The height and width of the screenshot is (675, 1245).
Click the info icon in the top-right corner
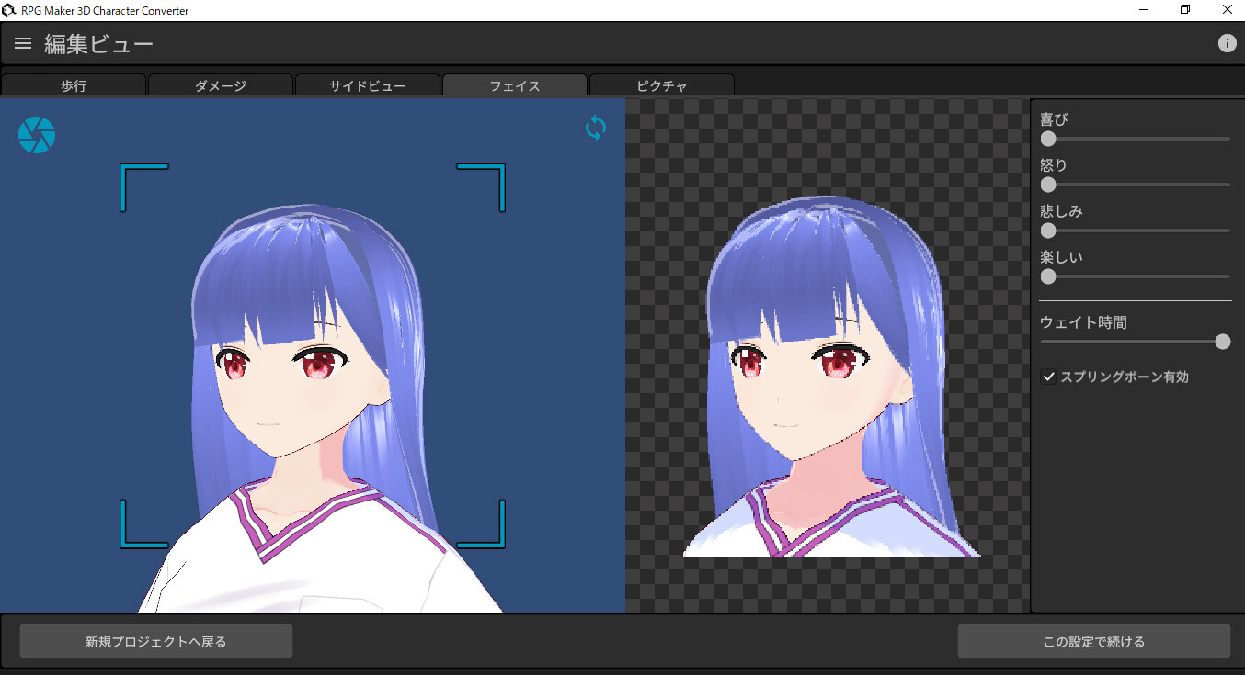coord(1228,42)
